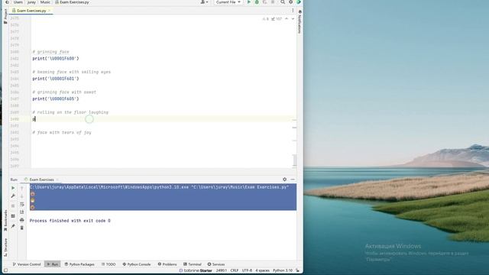Open the Bookmarks tool window

tap(5, 220)
